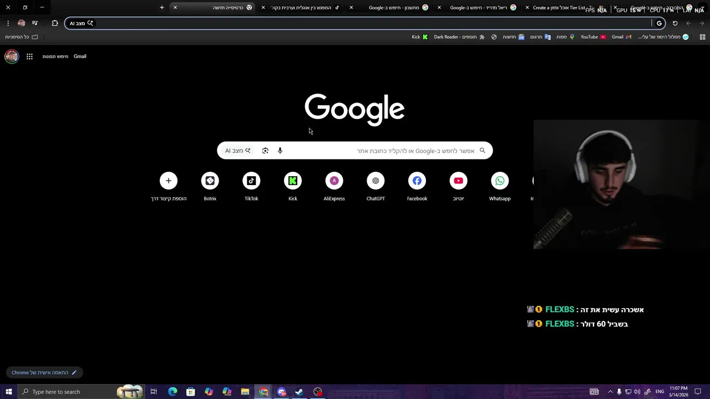Open the Kick bookmark
Image resolution: width=710 pixels, height=399 pixels.
pos(420,37)
